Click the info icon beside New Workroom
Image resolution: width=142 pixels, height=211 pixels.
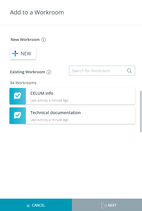(44, 40)
